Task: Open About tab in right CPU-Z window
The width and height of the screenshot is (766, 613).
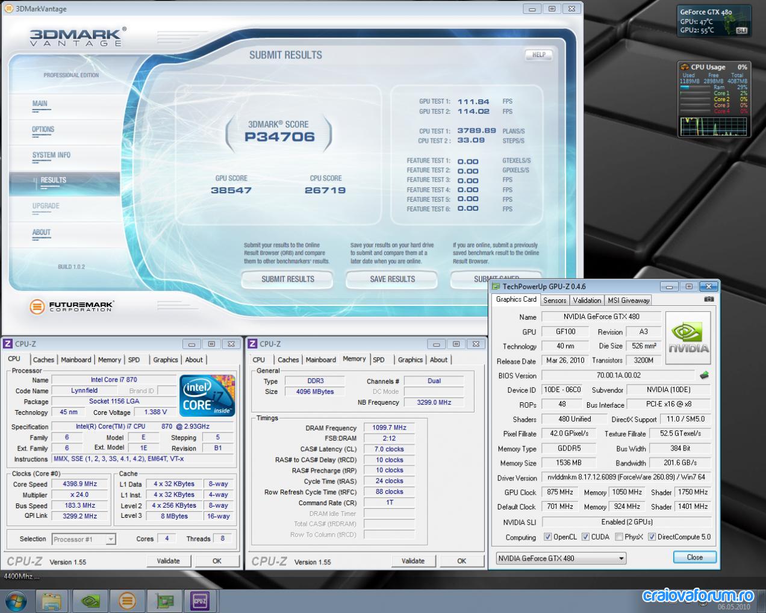Action: tap(438, 360)
